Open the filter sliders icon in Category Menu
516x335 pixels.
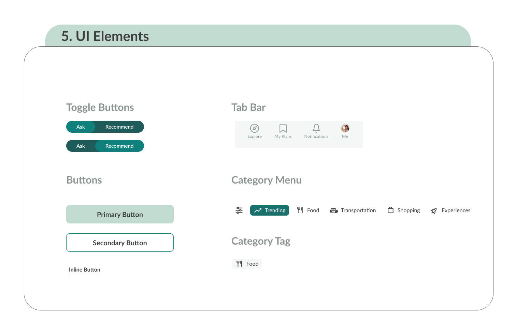click(239, 210)
